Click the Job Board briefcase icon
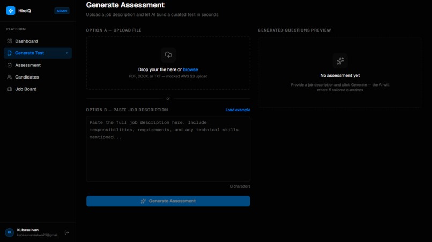 [9, 89]
